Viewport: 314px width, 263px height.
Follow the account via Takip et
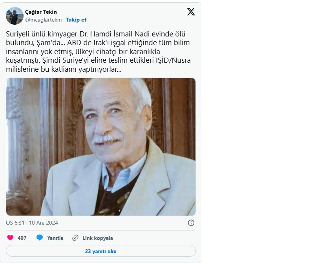coord(76,20)
